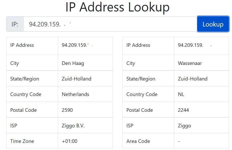The height and width of the screenshot is (150, 232).
Task: Click the 'IP:' label beside the input
Action: (15, 24)
